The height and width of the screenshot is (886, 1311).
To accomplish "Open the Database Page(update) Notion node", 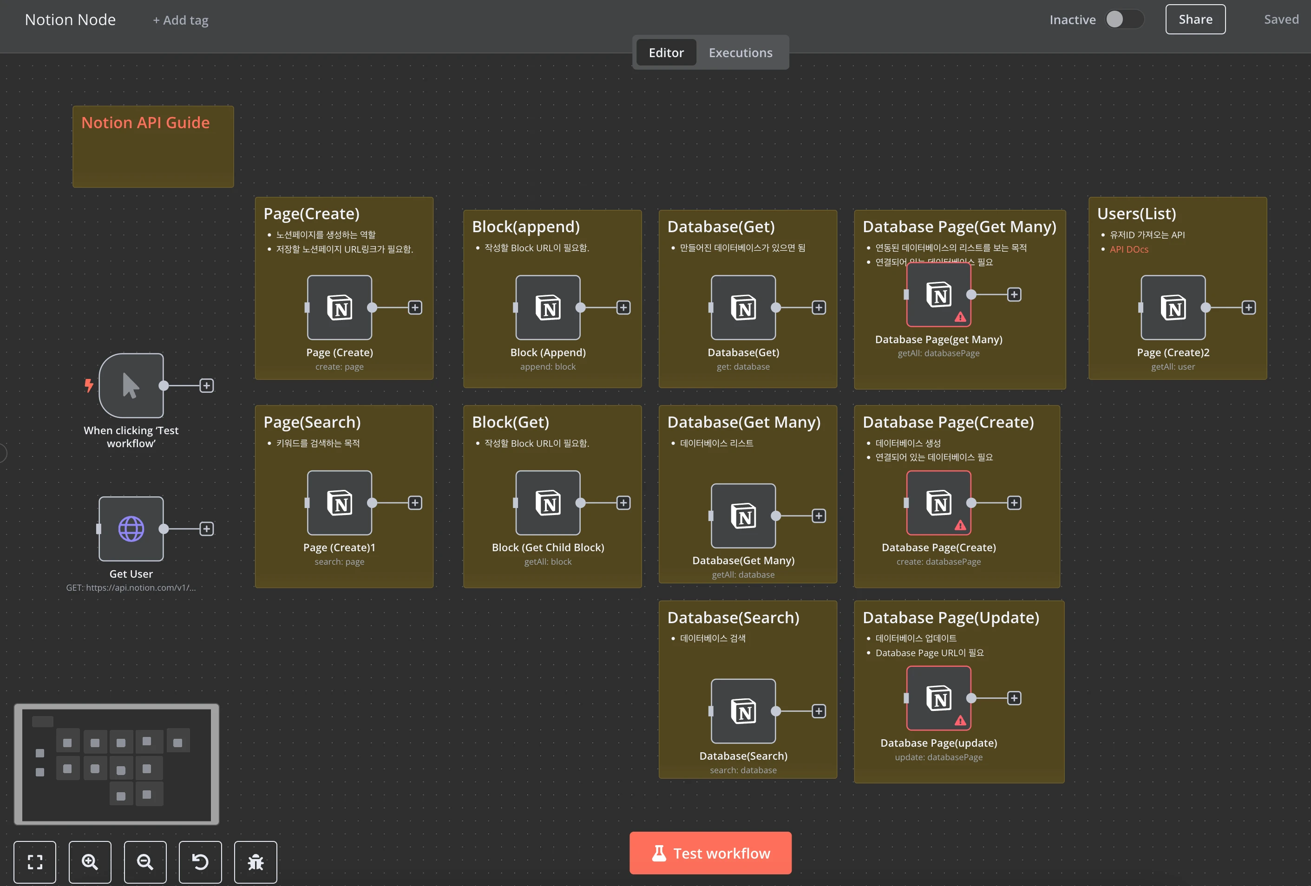I will point(939,697).
